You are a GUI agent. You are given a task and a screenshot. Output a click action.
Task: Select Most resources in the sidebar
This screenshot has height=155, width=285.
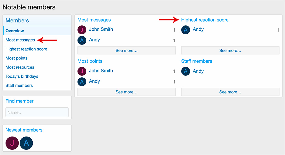click(20, 67)
